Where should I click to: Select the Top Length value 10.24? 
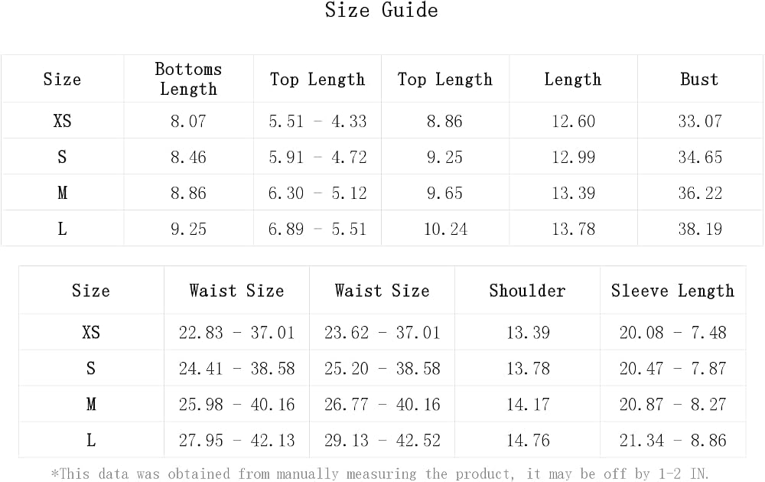445,230
